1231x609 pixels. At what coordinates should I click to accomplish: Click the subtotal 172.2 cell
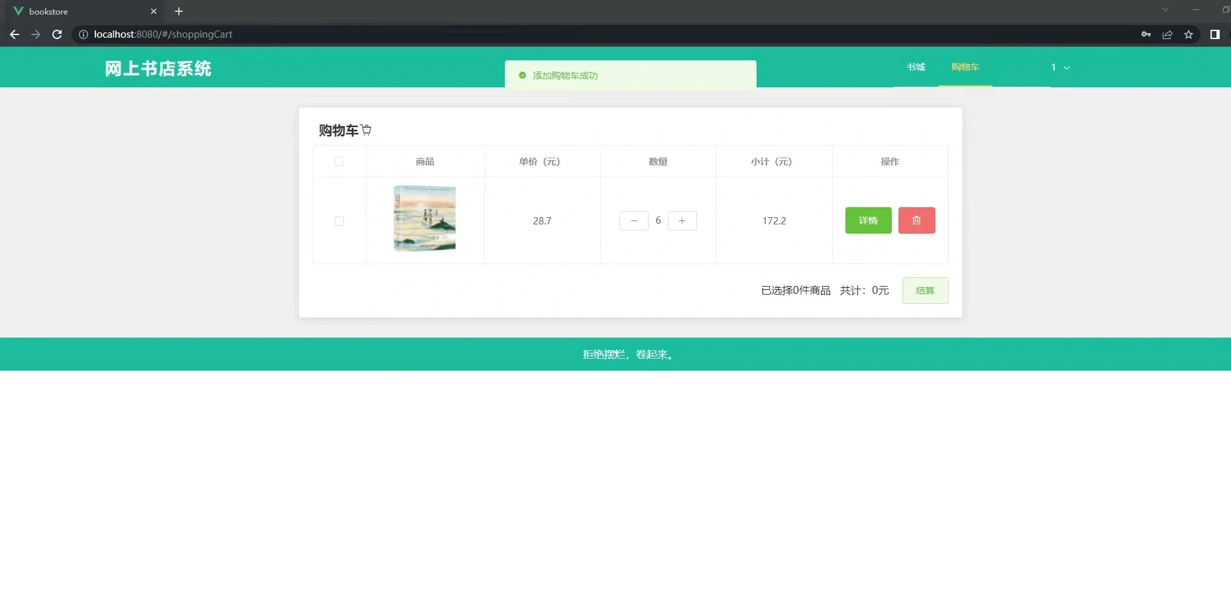point(775,221)
